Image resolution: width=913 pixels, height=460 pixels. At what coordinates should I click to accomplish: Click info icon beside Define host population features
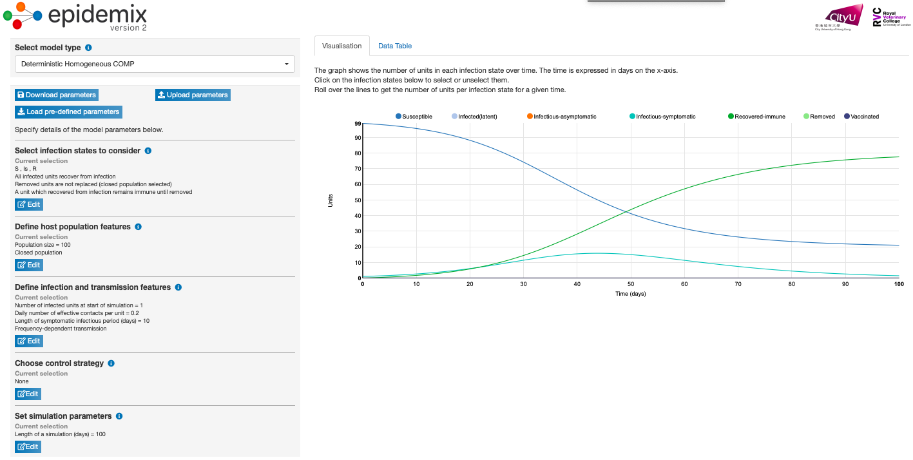pos(139,227)
